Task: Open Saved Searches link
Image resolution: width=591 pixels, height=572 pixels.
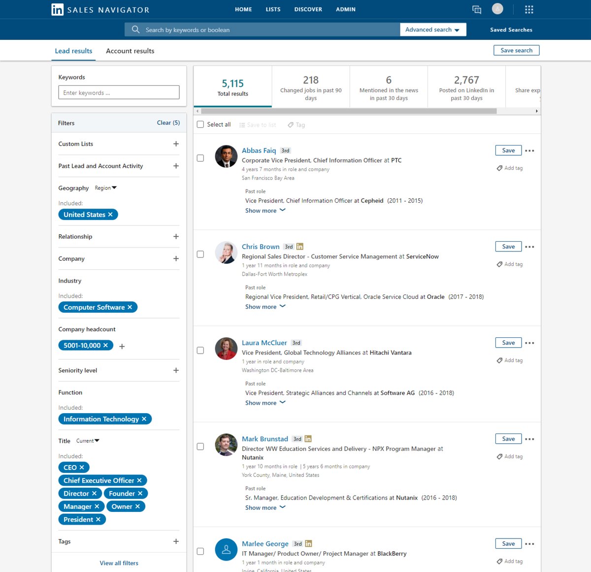Action: click(x=511, y=30)
